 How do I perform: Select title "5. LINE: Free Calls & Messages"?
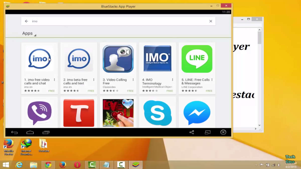click(x=196, y=82)
